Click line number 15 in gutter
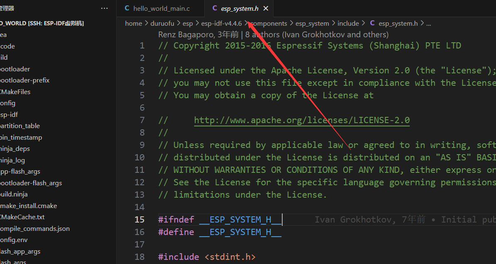This screenshot has width=496, height=264. click(139, 220)
